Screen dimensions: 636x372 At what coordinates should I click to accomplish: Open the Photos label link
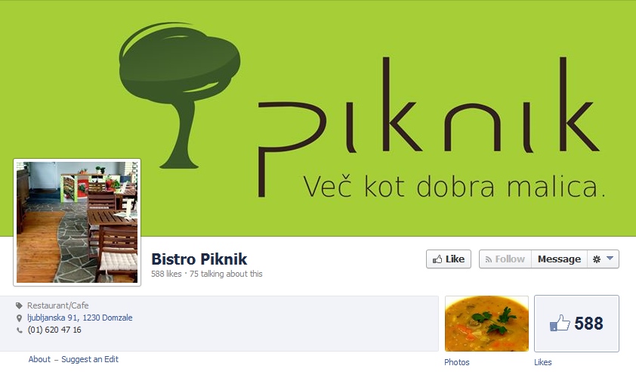point(457,362)
